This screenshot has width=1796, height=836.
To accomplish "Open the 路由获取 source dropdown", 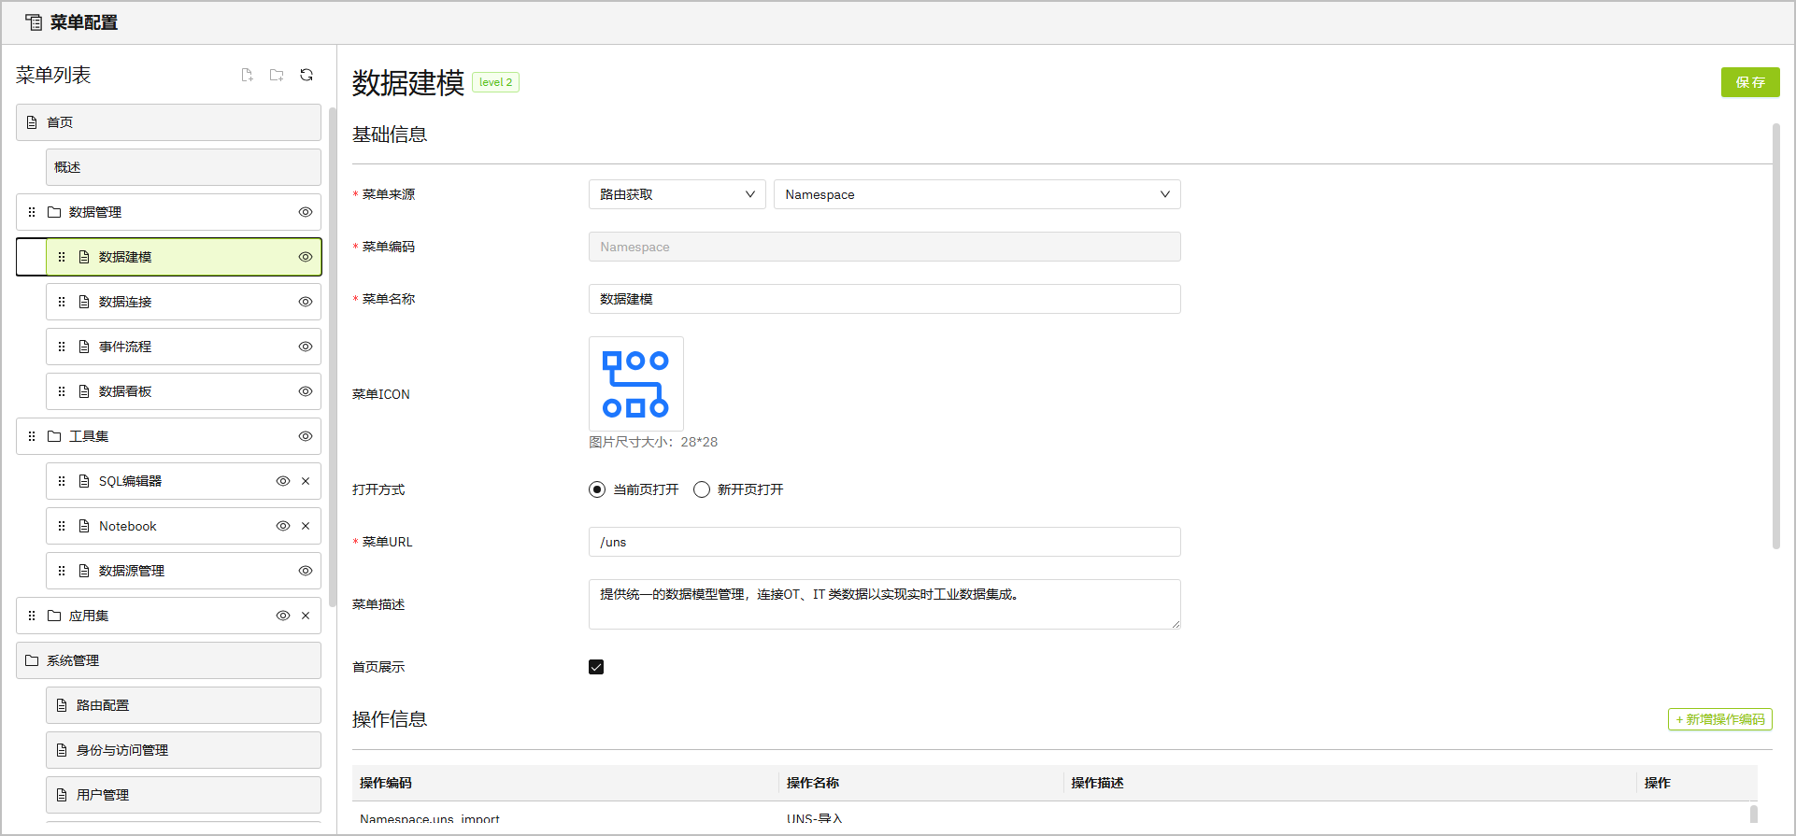I will tap(677, 194).
